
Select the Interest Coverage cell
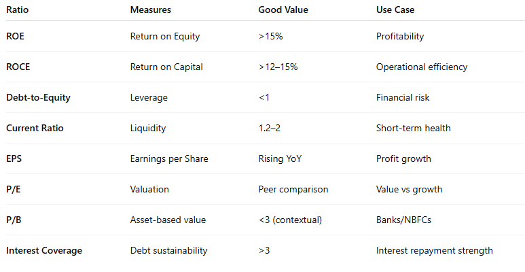44,250
